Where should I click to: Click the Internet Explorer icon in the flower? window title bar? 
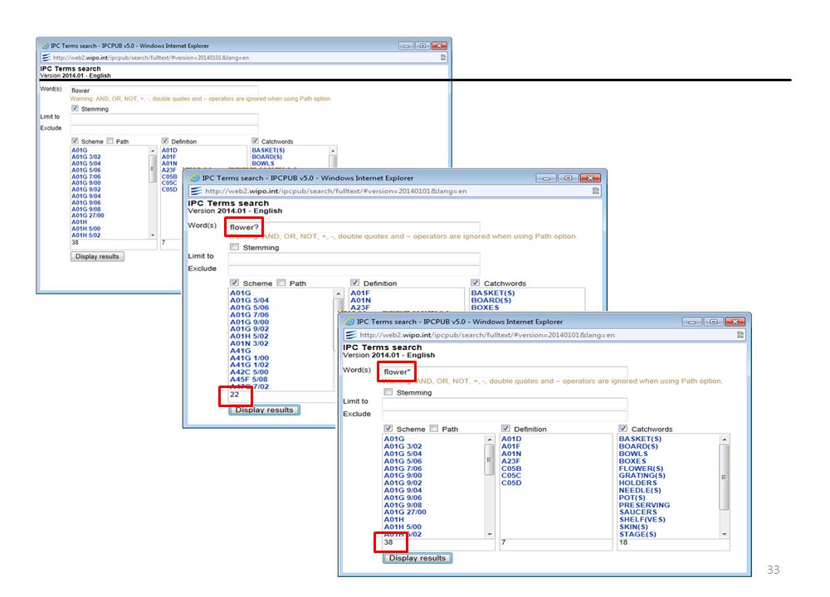point(195,177)
